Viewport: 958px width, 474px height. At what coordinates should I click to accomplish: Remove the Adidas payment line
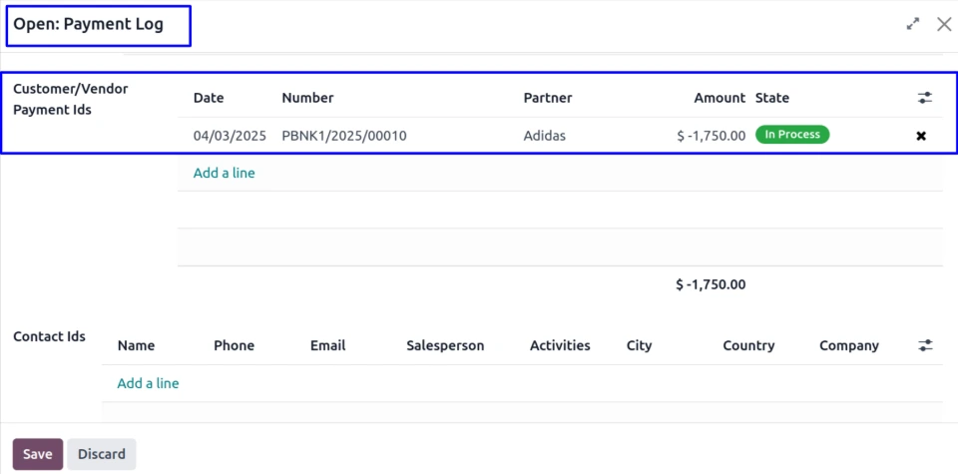tap(921, 136)
